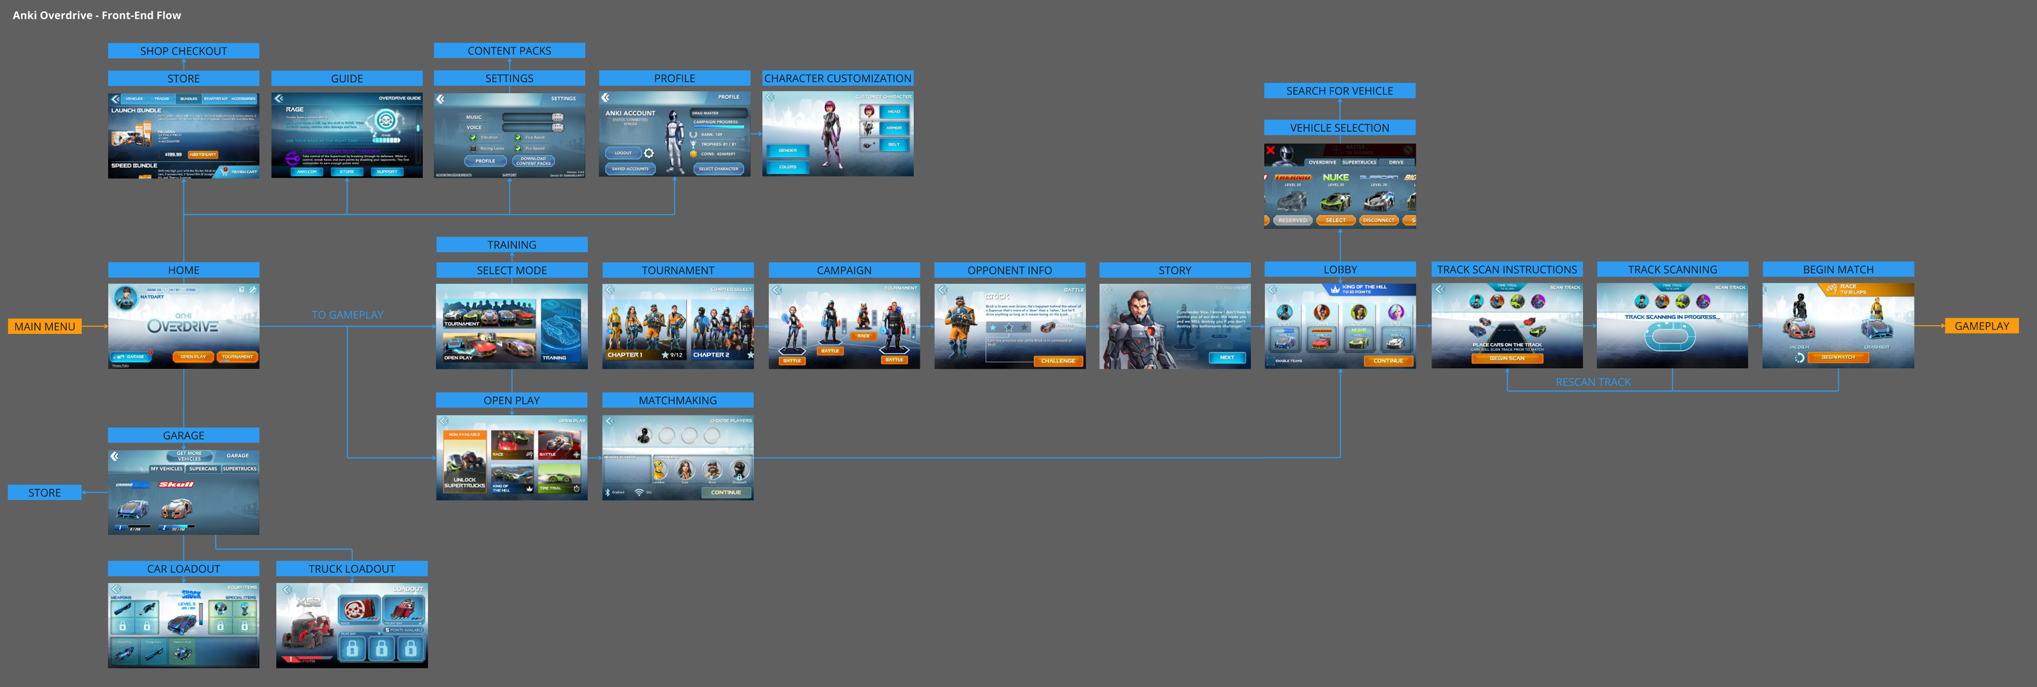2037x687 pixels.
Task: Open the Supercars tab in Garage
Action: pos(203,469)
